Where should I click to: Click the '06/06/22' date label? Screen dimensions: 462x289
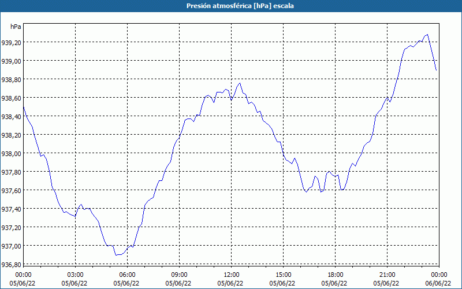(x=438, y=283)
